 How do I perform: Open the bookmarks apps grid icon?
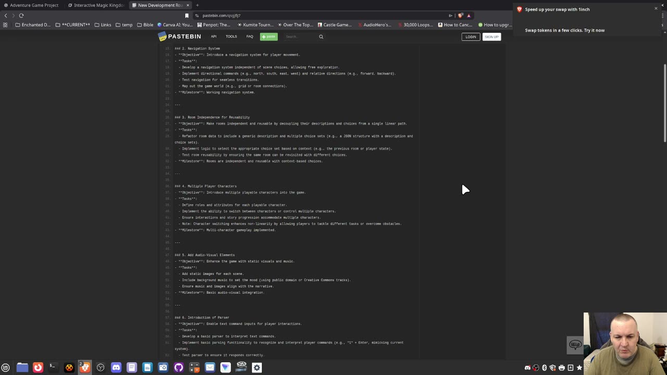(x=5, y=24)
